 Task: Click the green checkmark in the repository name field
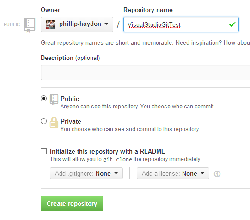pos(232,24)
